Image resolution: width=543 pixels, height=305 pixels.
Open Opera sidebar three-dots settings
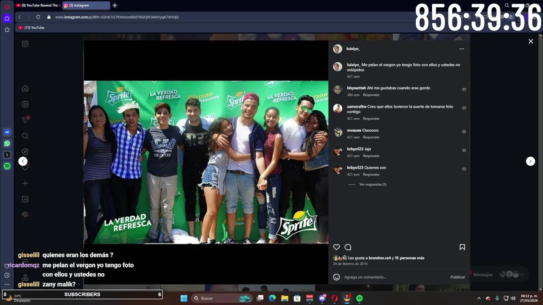tap(7, 285)
